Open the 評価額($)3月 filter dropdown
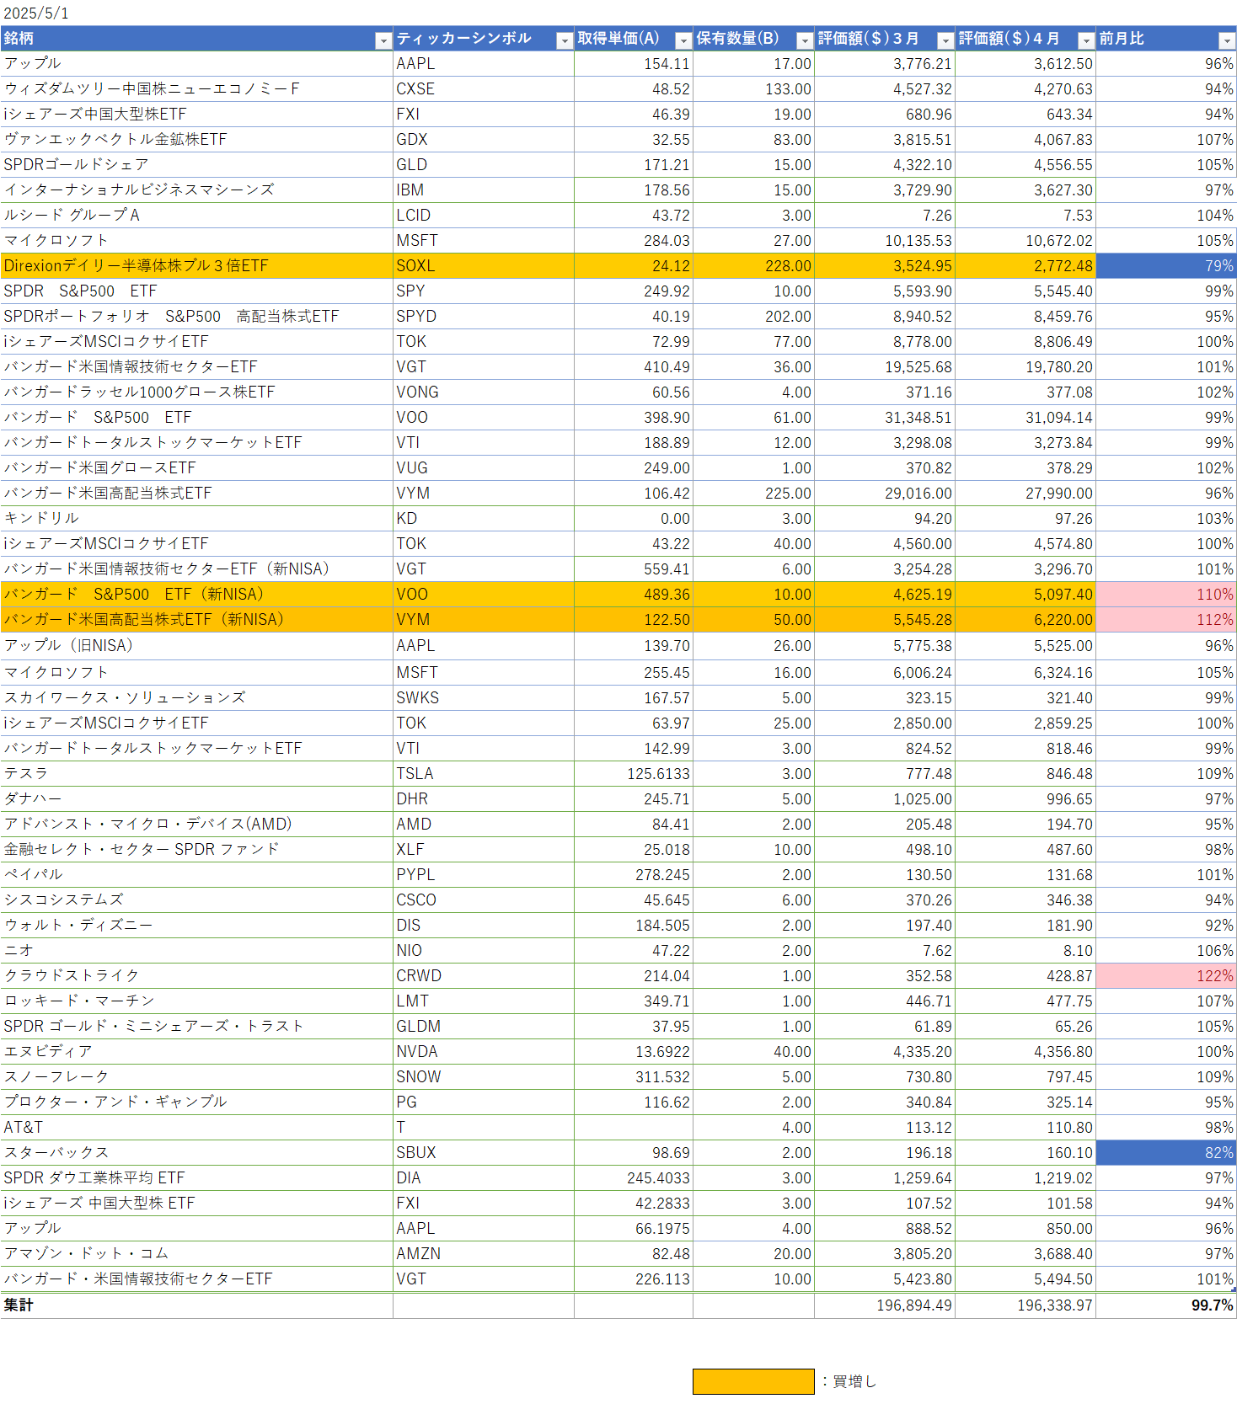This screenshot has width=1237, height=1420. click(x=945, y=40)
